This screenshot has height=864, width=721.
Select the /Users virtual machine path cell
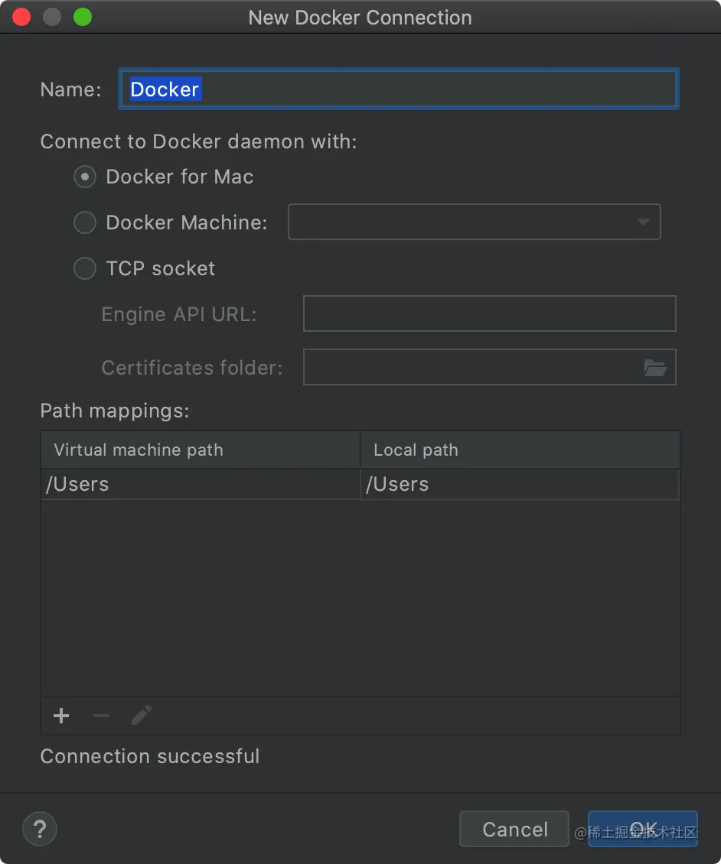coord(201,484)
